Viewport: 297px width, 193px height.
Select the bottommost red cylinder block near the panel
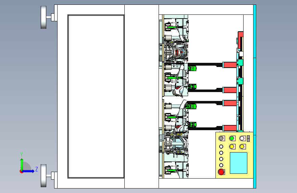pyautogui.click(x=230, y=128)
